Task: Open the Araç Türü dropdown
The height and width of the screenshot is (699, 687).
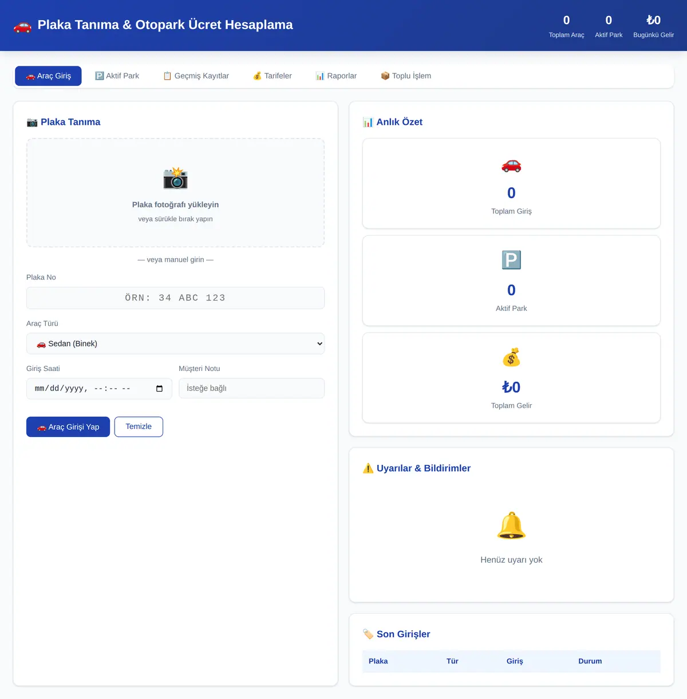Action: click(x=175, y=343)
